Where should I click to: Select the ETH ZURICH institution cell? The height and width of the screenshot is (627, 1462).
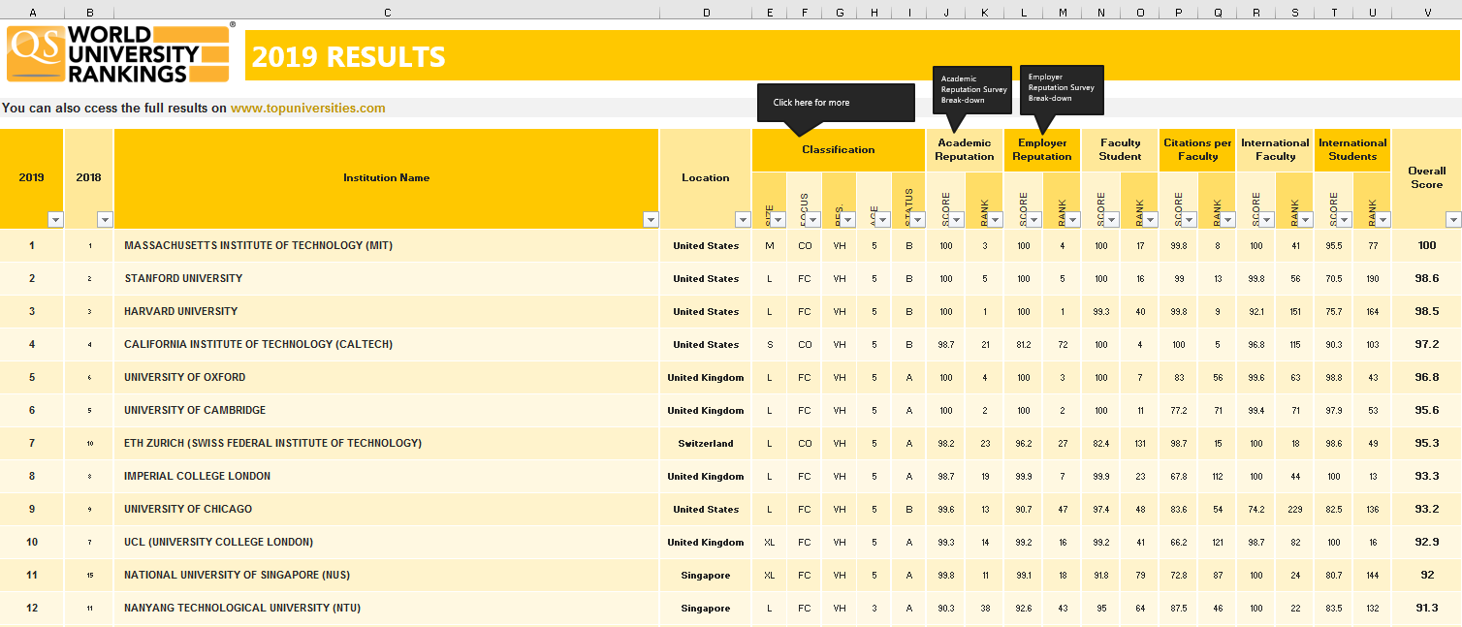(x=387, y=444)
